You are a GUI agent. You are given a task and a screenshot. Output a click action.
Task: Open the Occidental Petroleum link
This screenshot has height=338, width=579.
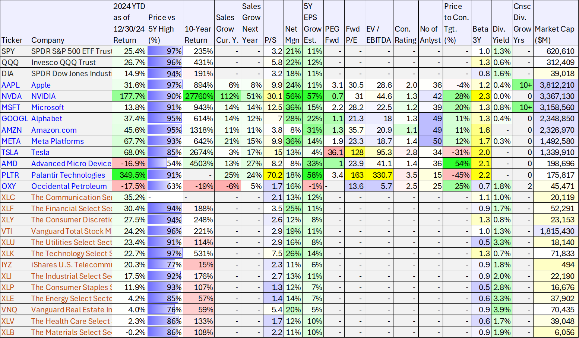tap(69, 186)
